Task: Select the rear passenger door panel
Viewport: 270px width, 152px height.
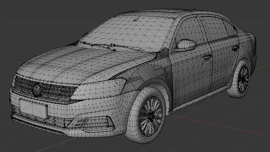Action: click(224, 64)
